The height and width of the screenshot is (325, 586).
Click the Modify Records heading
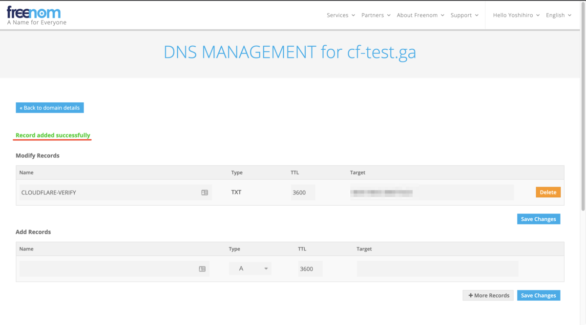coord(38,155)
